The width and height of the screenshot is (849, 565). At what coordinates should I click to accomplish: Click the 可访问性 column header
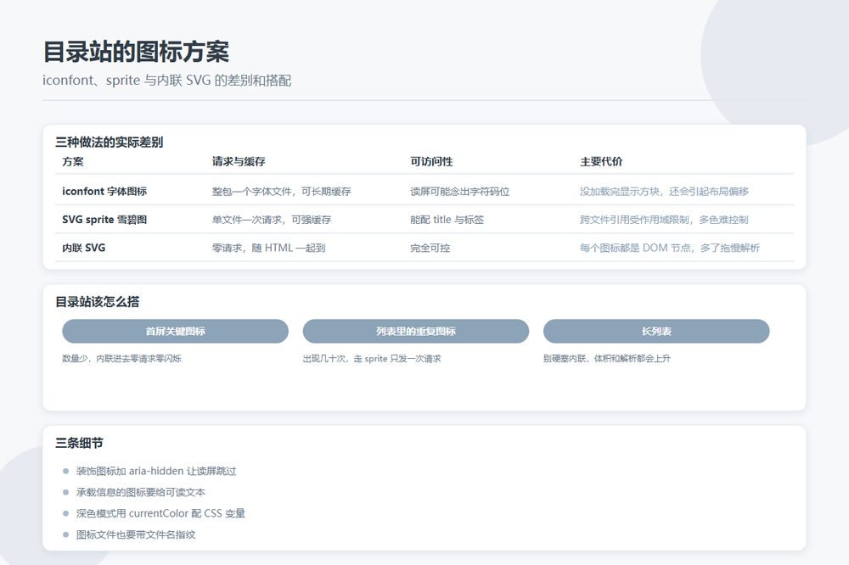(431, 162)
